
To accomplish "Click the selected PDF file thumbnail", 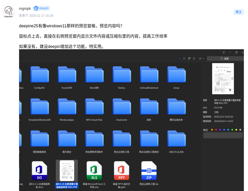I will pos(67,171).
